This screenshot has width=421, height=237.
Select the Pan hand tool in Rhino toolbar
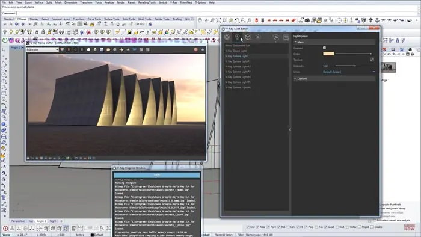(x=200, y=20)
